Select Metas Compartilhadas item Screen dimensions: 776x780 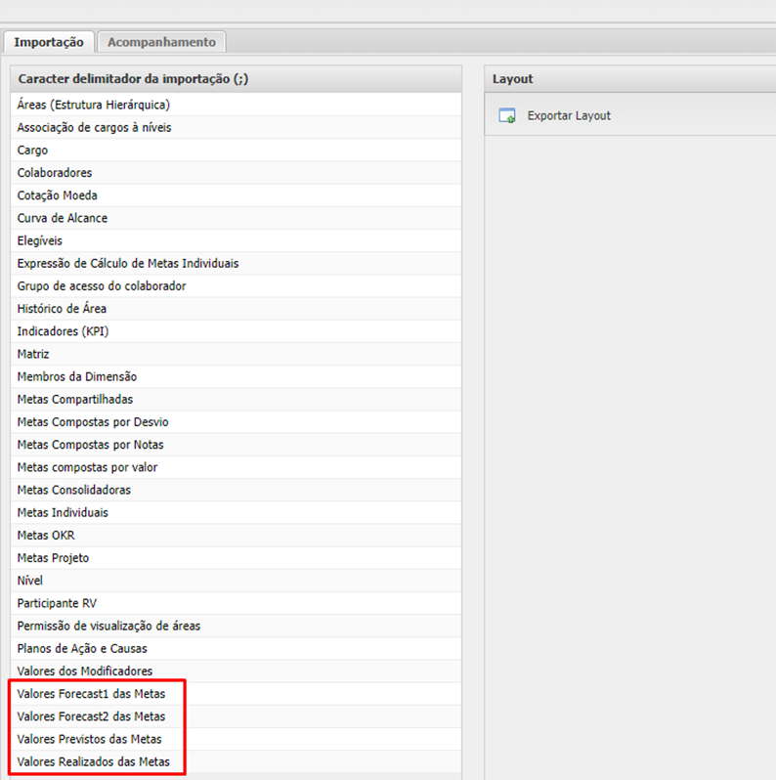click(x=75, y=399)
